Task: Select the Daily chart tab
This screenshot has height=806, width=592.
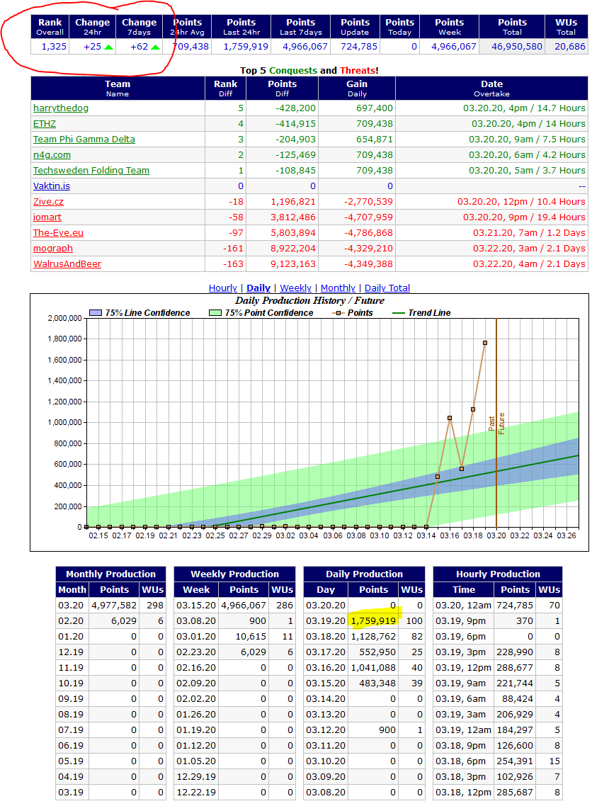Action: (258, 288)
